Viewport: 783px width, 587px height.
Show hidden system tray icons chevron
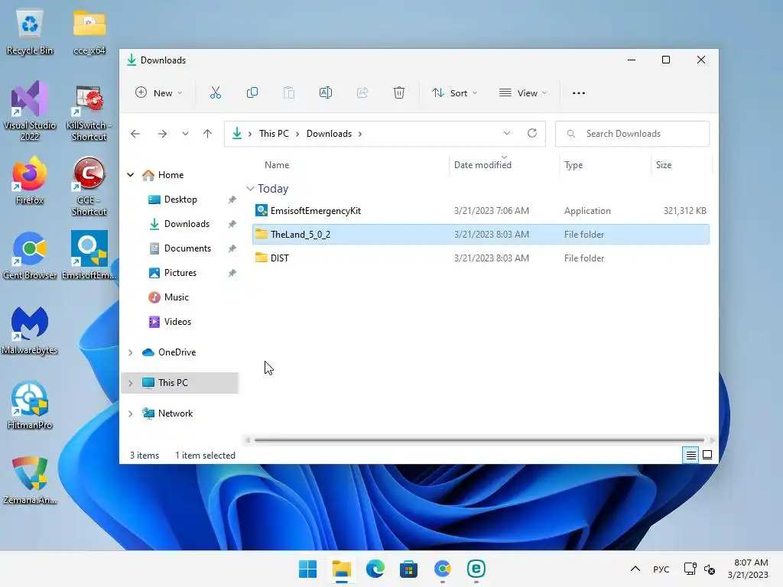[x=635, y=569]
